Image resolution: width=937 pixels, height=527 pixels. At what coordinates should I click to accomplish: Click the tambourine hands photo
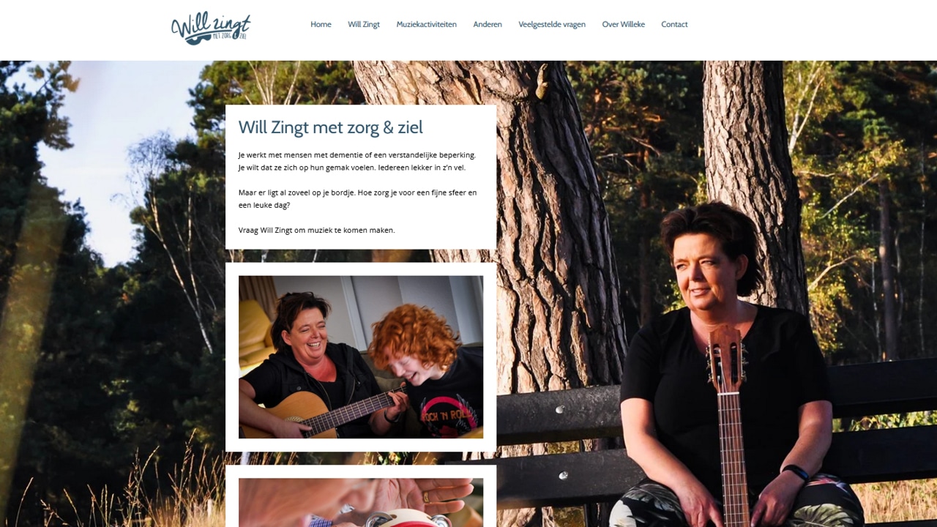click(x=361, y=502)
